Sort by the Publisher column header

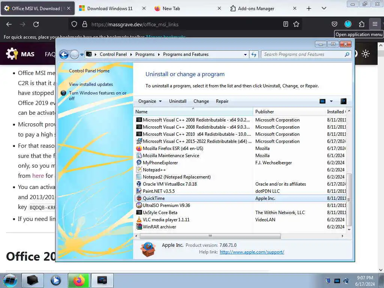(x=289, y=112)
